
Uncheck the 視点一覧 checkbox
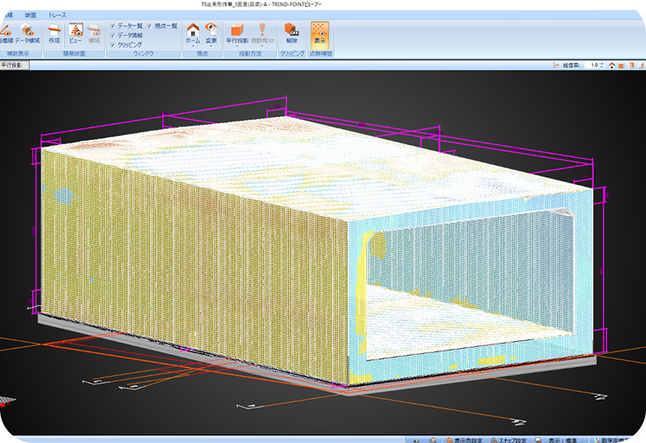click(x=150, y=26)
